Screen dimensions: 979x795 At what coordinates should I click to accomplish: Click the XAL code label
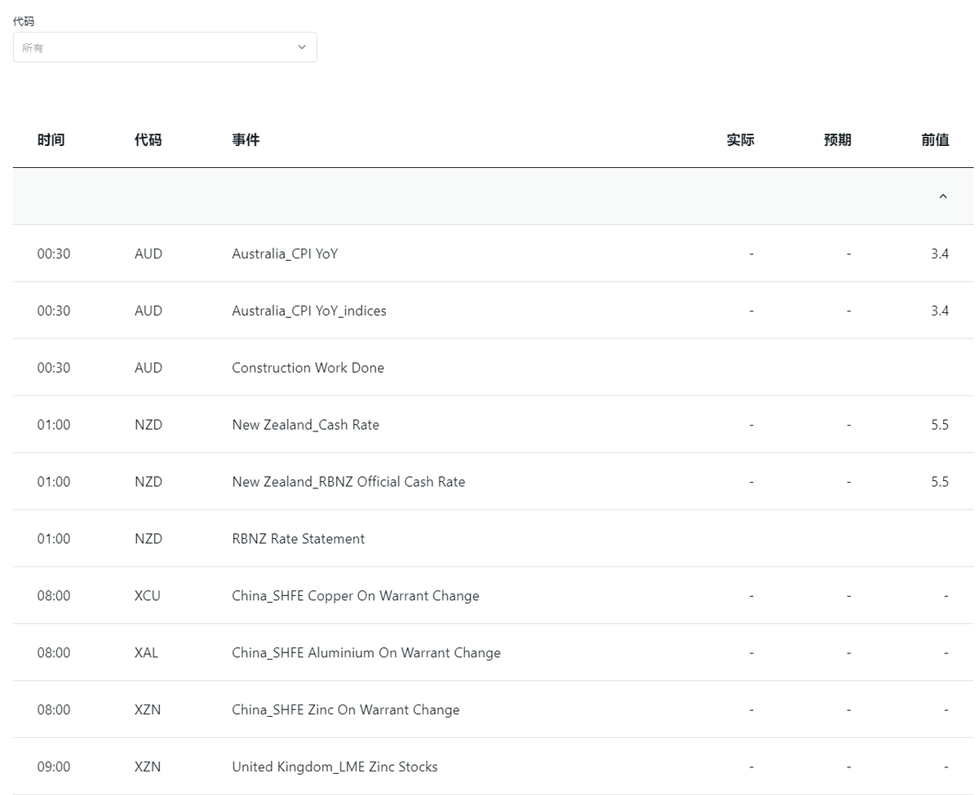tap(146, 653)
